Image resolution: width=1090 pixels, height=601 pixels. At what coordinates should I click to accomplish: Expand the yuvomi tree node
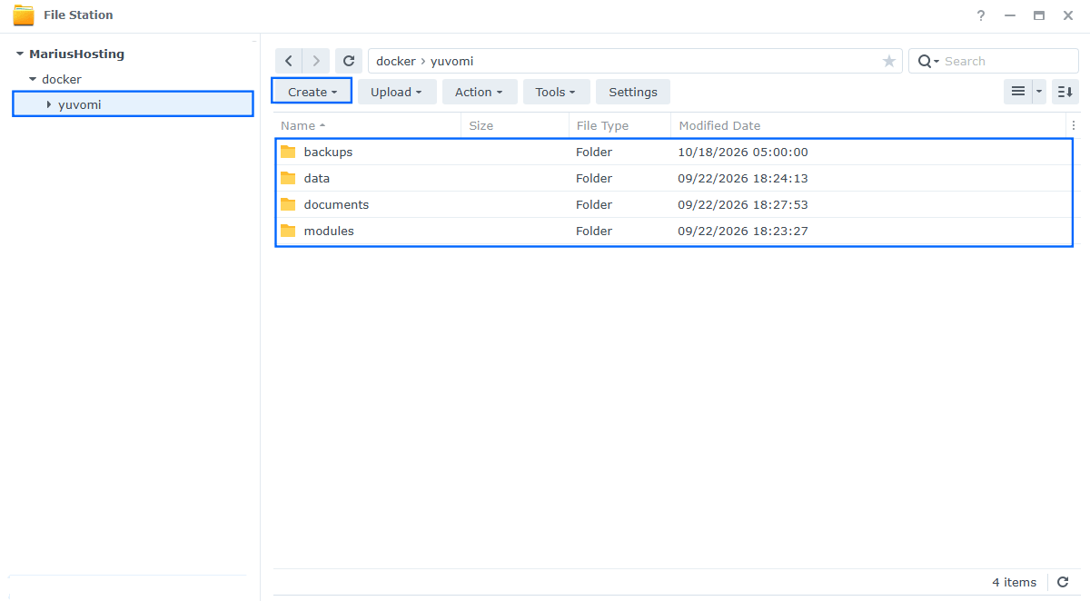[49, 105]
